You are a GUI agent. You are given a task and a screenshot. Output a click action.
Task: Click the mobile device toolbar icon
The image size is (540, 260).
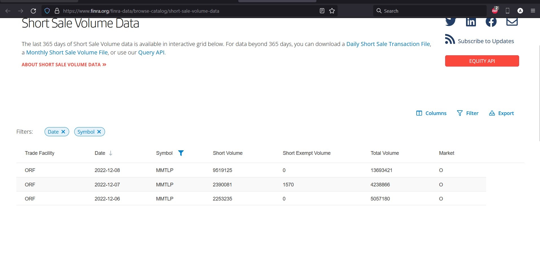tap(508, 11)
